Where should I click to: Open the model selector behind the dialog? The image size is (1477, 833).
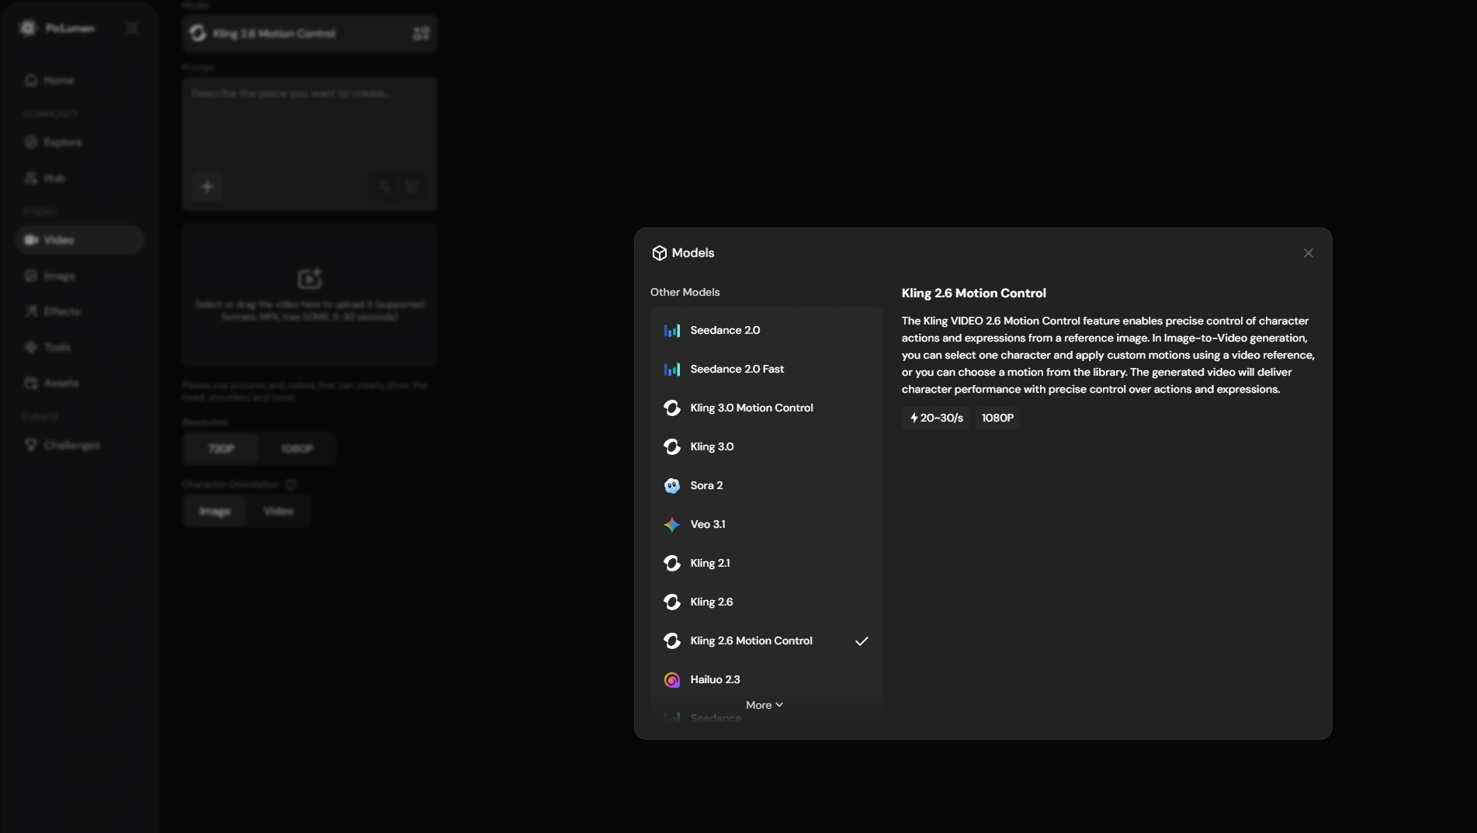pos(310,33)
